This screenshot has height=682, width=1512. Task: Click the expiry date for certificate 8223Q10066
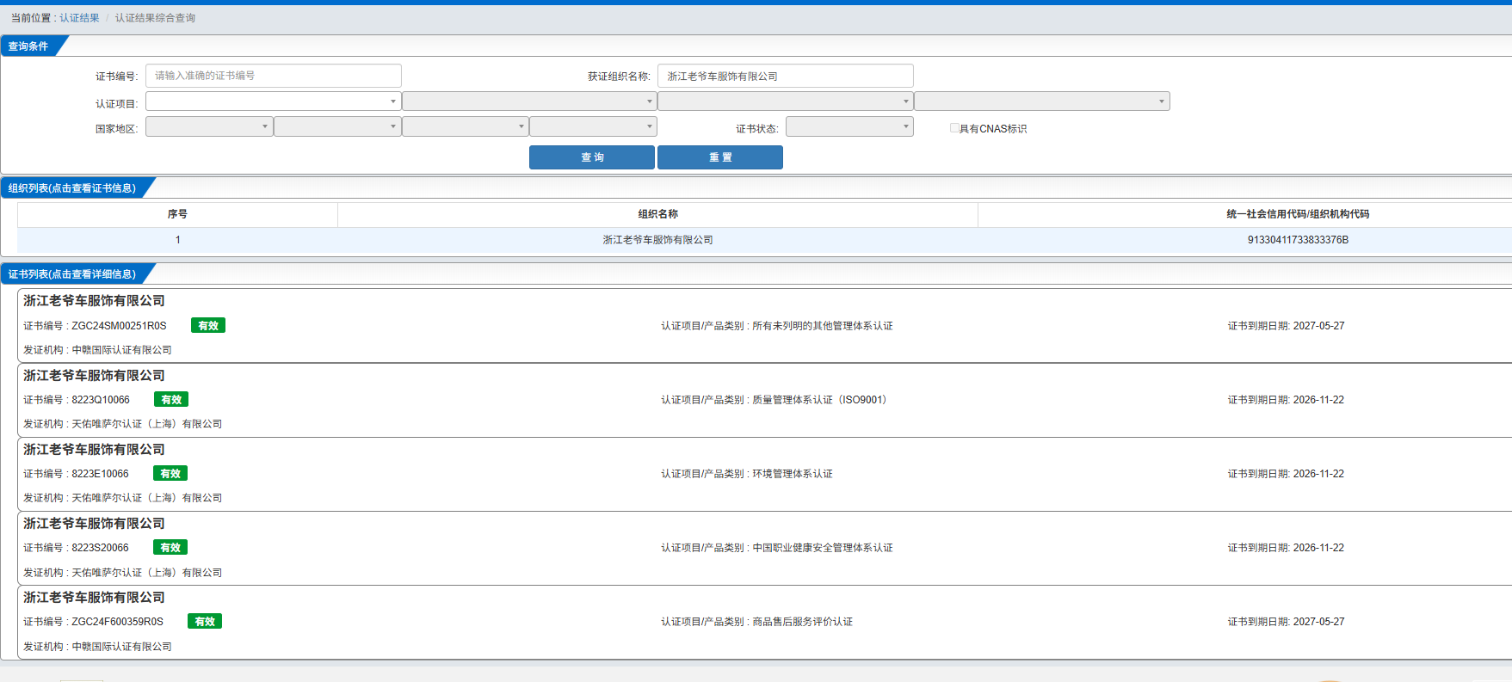point(1318,400)
